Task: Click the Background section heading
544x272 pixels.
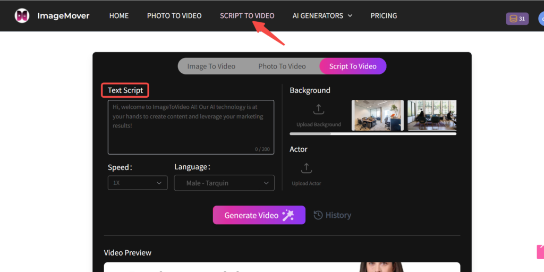Action: point(310,90)
